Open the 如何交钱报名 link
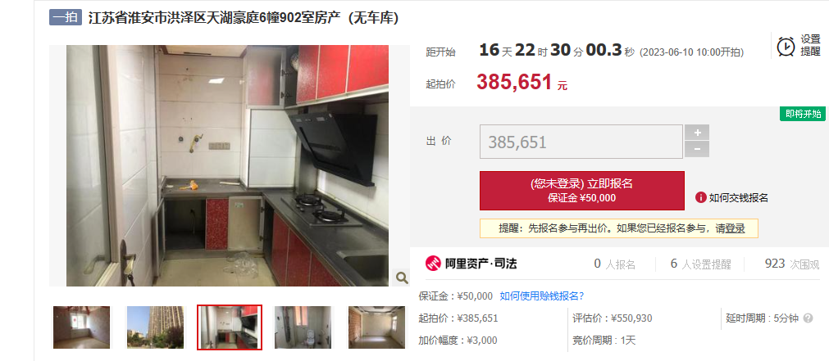Image resolution: width=829 pixels, height=361 pixels. pos(738,198)
